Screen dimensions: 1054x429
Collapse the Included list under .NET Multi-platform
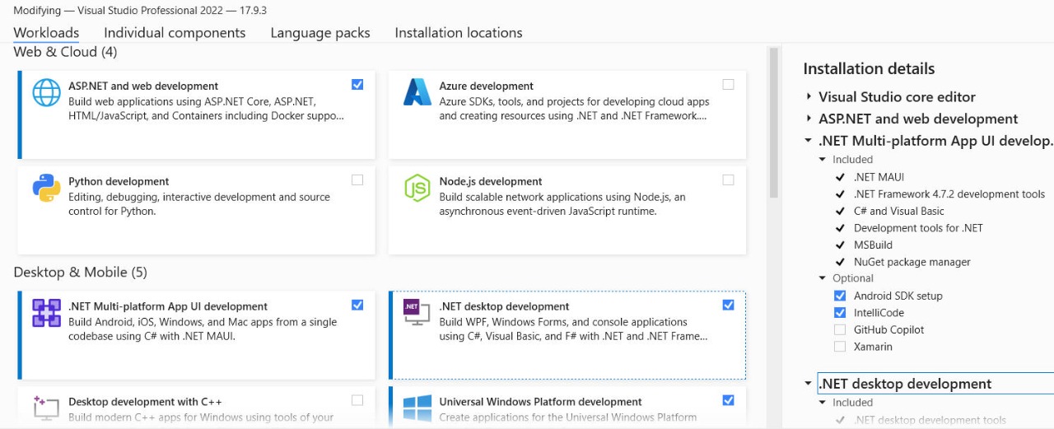822,160
